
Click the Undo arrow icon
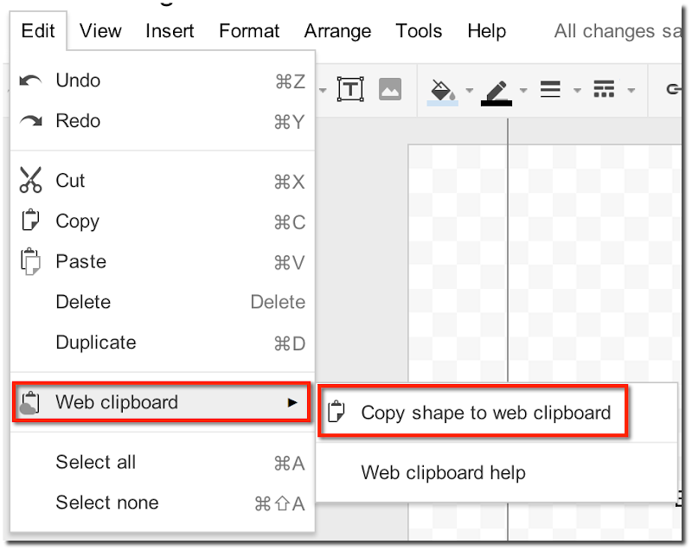30,81
